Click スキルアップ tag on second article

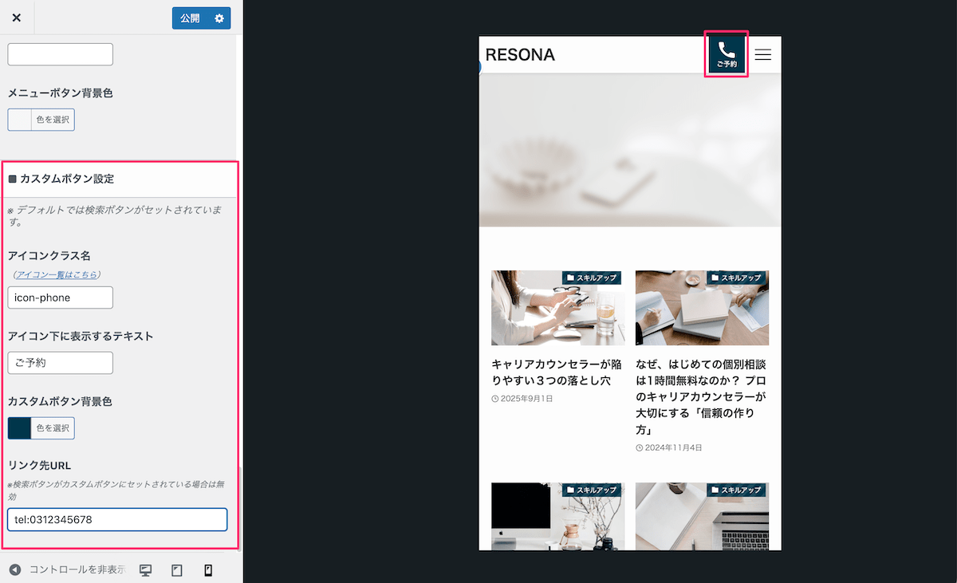coord(737,278)
